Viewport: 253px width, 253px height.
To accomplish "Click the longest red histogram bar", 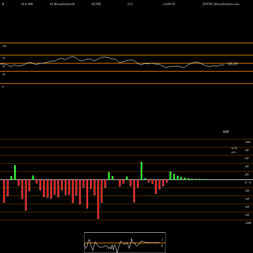I will [x=98, y=199].
